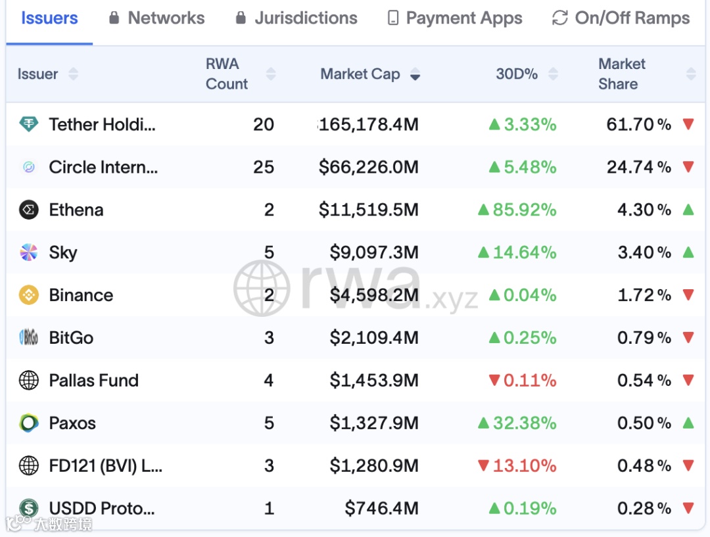Click the Circle issuer logo icon
Image resolution: width=710 pixels, height=537 pixels.
(29, 167)
